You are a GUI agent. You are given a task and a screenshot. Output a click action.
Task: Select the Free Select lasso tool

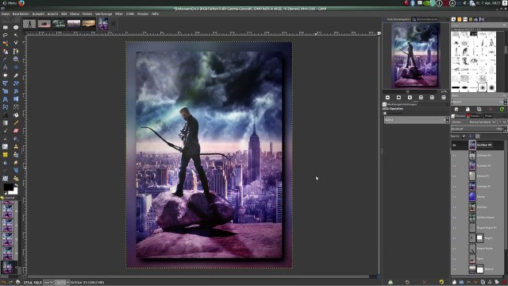click(6, 35)
